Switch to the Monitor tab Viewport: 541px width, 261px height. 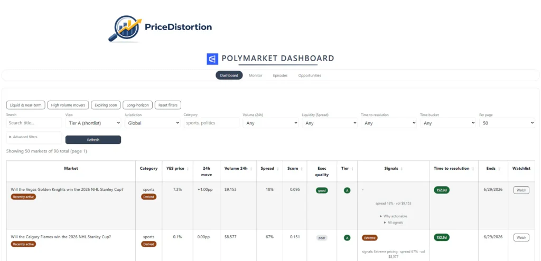[x=256, y=75]
